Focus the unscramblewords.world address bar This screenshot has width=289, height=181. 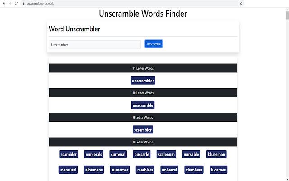[x=132, y=4]
